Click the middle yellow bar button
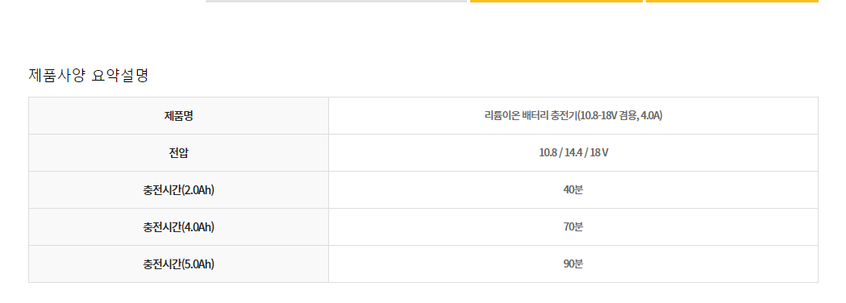This screenshot has width=846, height=303. tap(556, 1)
